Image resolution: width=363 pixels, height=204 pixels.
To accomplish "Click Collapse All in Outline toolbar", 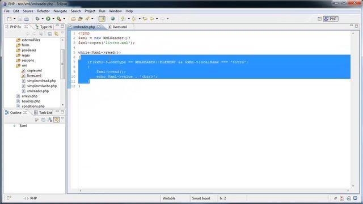I will point(43,120).
